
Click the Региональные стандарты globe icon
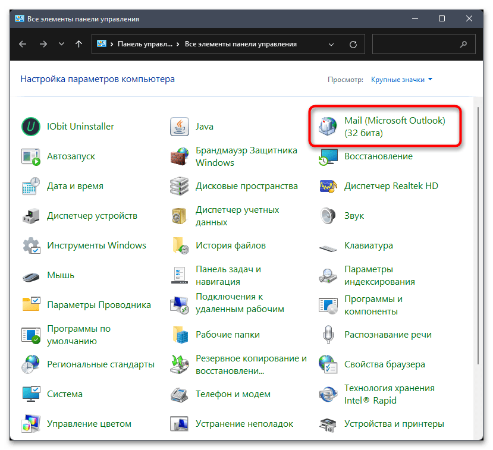(30, 364)
